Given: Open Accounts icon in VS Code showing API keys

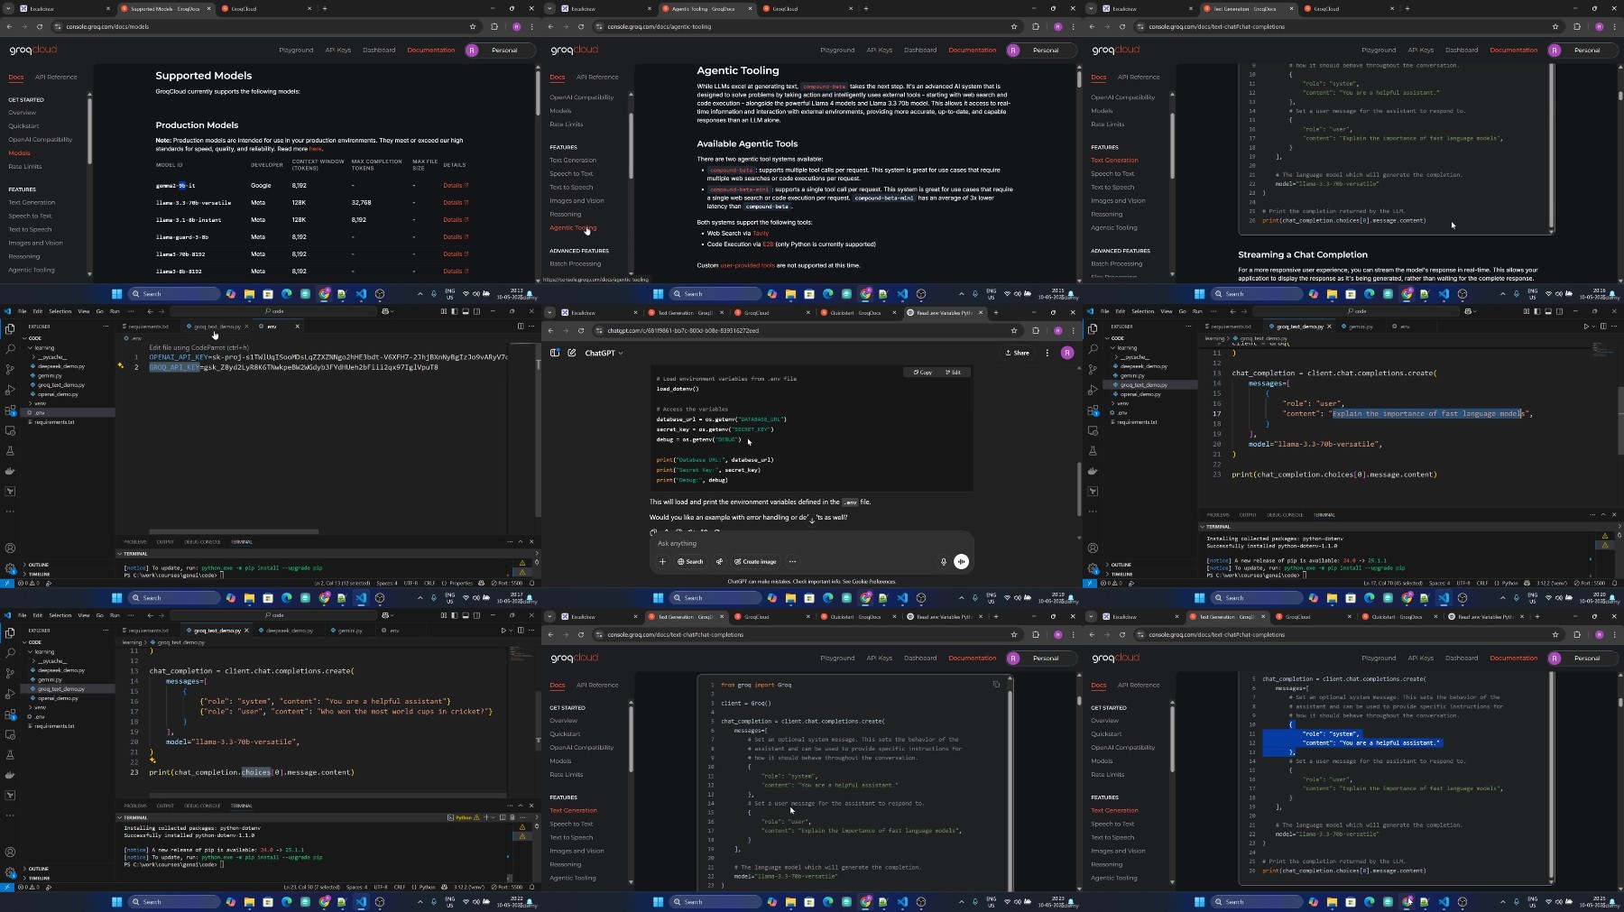Looking at the screenshot, I should click(10, 548).
